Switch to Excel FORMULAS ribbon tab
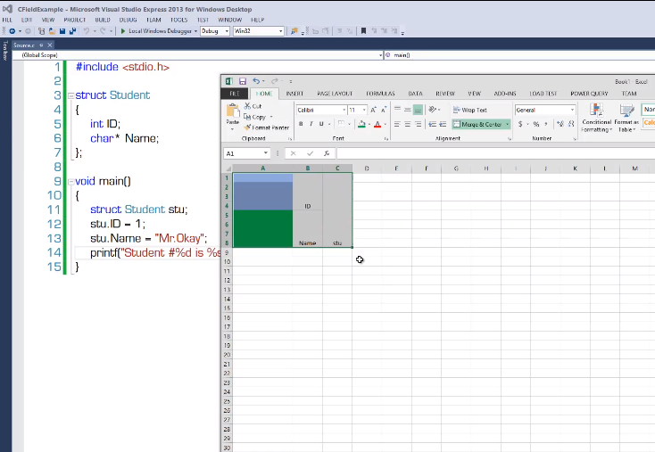 point(380,94)
